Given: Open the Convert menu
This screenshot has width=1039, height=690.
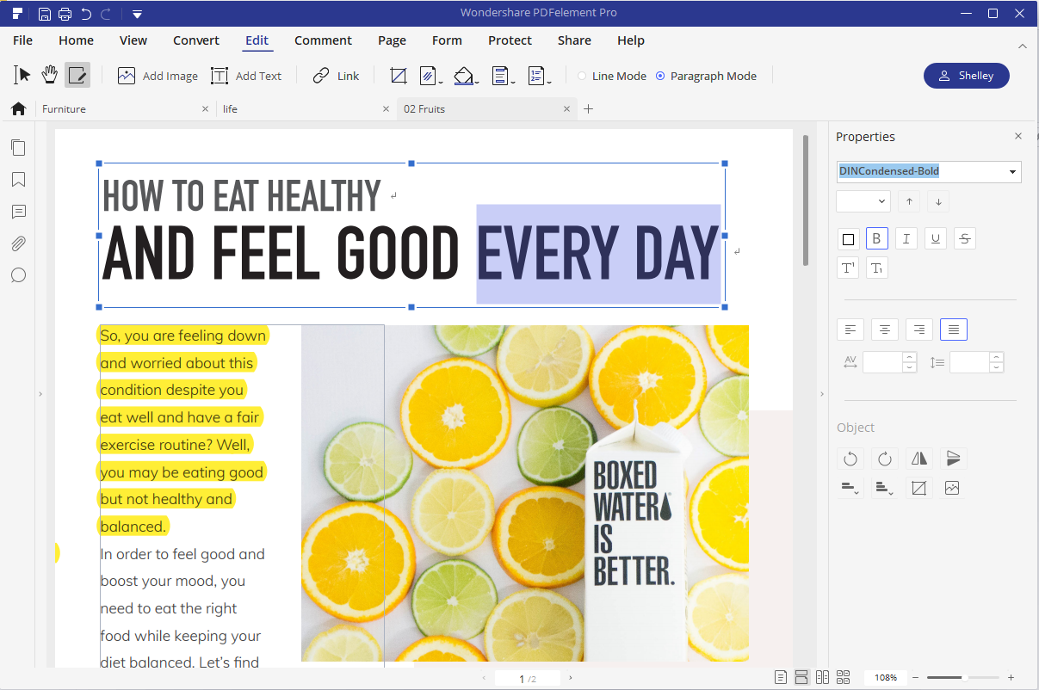Looking at the screenshot, I should click(x=196, y=40).
